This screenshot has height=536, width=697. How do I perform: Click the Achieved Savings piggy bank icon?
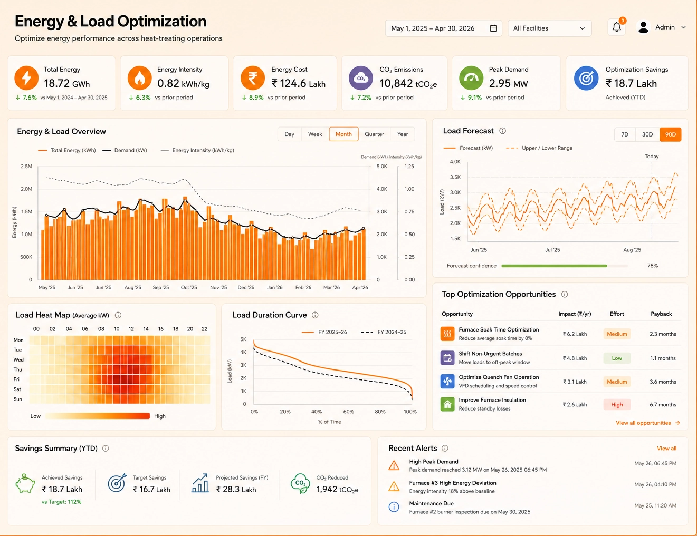(25, 483)
